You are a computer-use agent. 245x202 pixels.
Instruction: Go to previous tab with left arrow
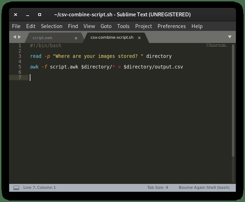(15, 37)
